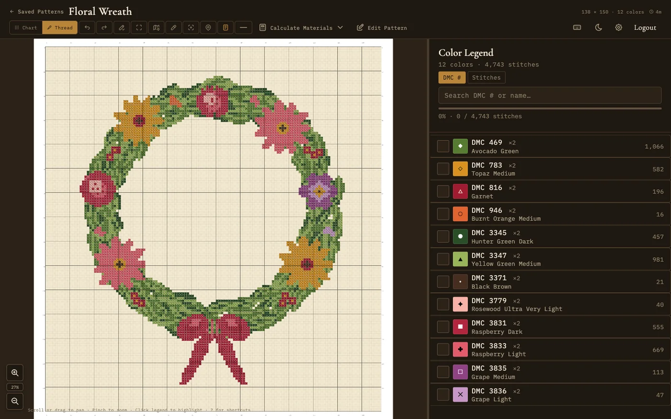Zoom in on the pattern canvas
This screenshot has width=671, height=419.
tap(15, 373)
